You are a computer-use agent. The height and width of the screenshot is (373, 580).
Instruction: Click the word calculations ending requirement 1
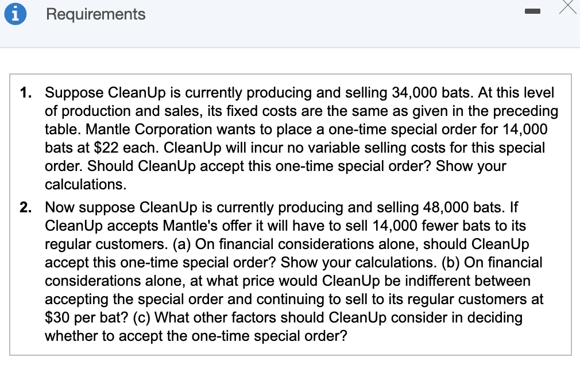click(86, 184)
